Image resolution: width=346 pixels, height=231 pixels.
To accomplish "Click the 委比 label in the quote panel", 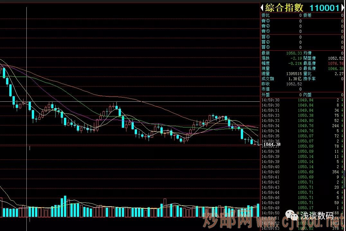I will point(266,15).
